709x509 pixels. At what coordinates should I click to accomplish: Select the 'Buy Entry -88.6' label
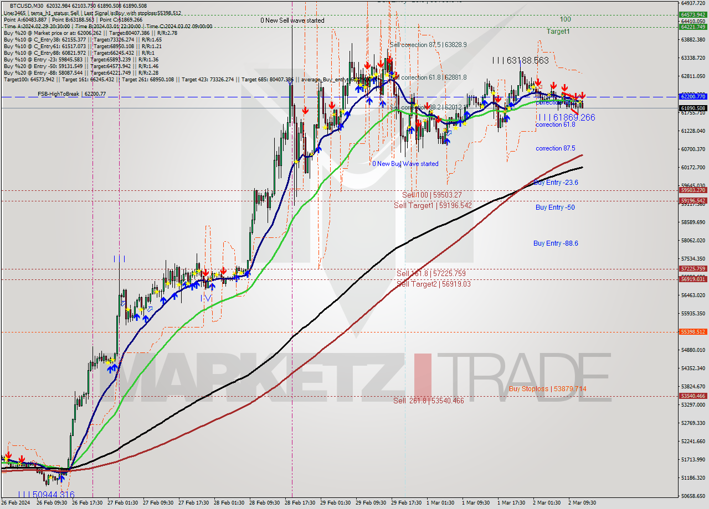tap(556, 243)
